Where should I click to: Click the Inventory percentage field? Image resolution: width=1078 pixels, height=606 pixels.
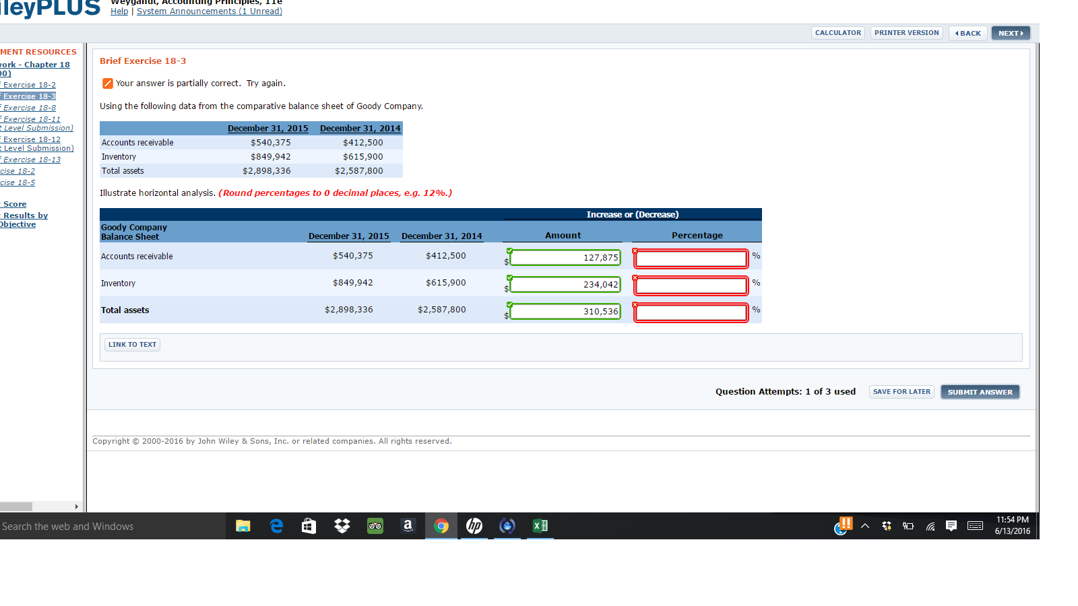(691, 285)
